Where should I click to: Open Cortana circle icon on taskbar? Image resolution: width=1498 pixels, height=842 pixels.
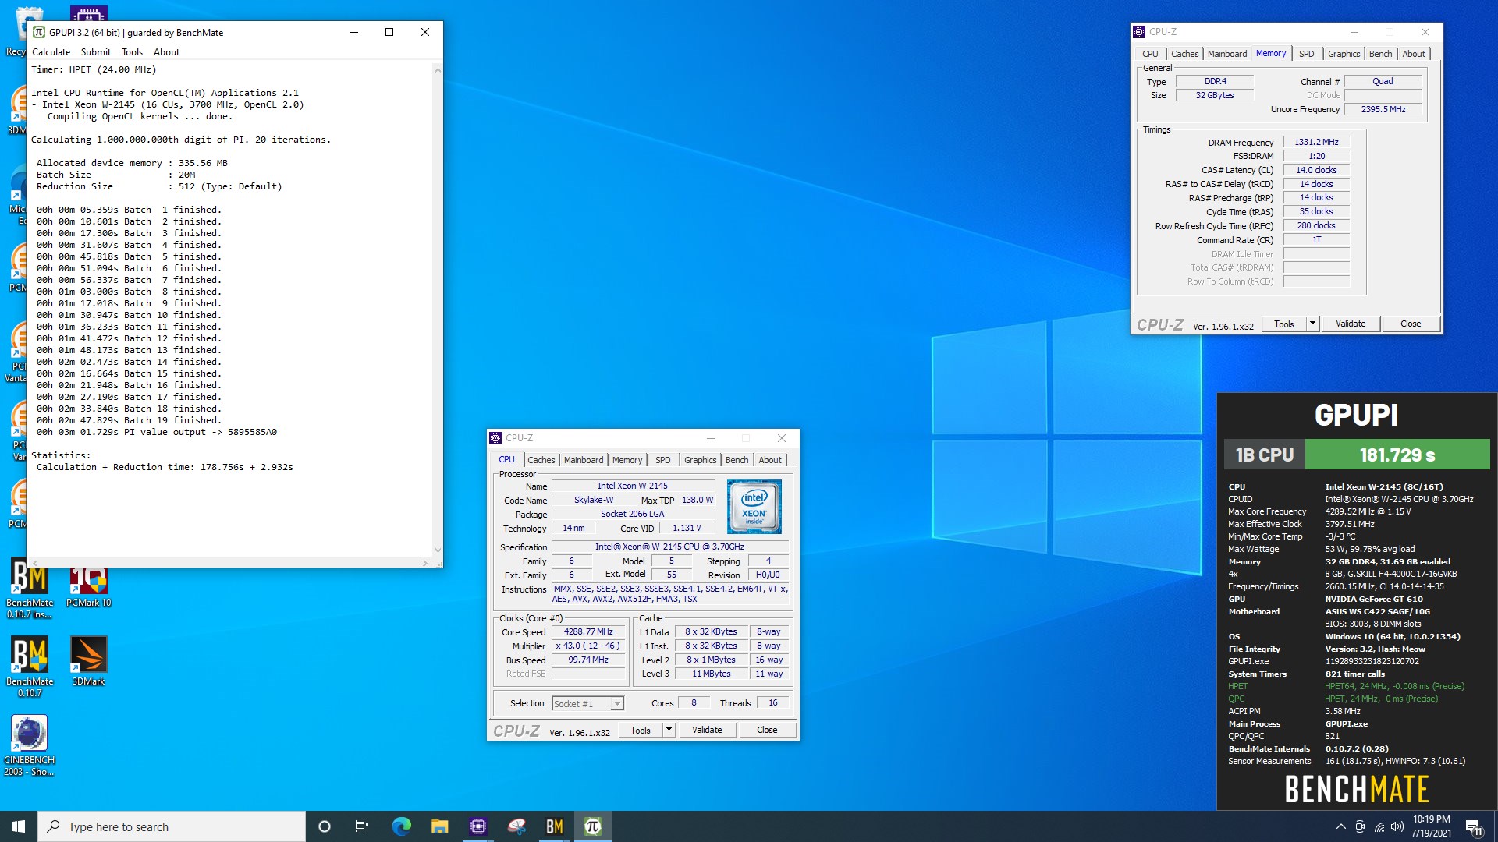point(325,826)
